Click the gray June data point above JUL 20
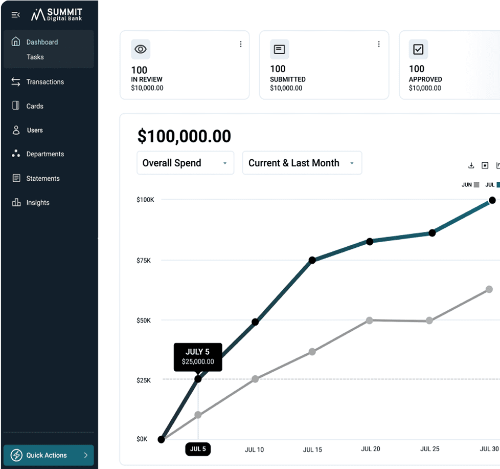This screenshot has height=469, width=500. pyautogui.click(x=369, y=320)
